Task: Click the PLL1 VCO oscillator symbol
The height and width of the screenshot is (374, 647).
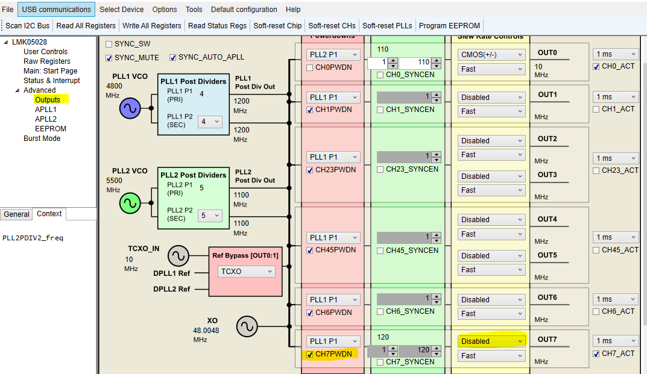Action: click(x=130, y=108)
